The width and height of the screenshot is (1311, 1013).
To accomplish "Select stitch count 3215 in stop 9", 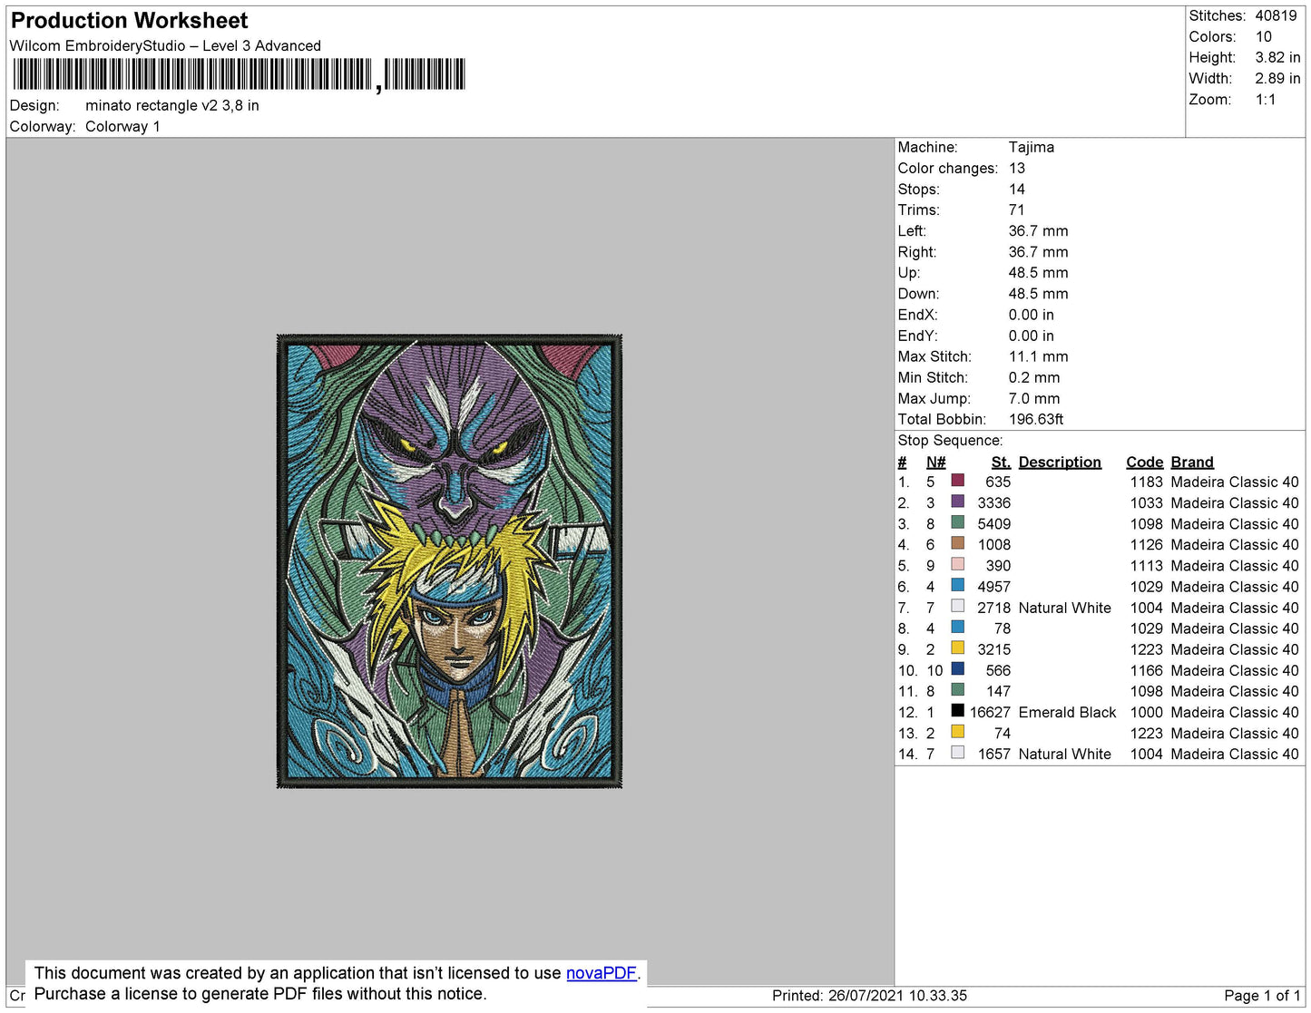I will (993, 650).
